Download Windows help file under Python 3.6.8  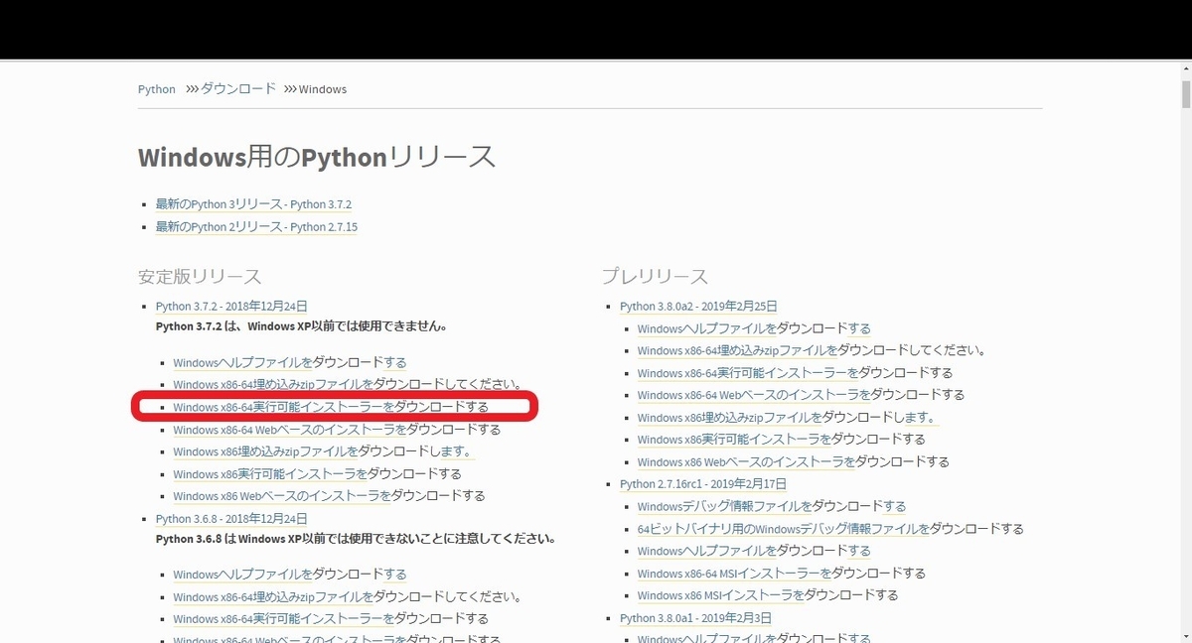pyautogui.click(x=290, y=575)
